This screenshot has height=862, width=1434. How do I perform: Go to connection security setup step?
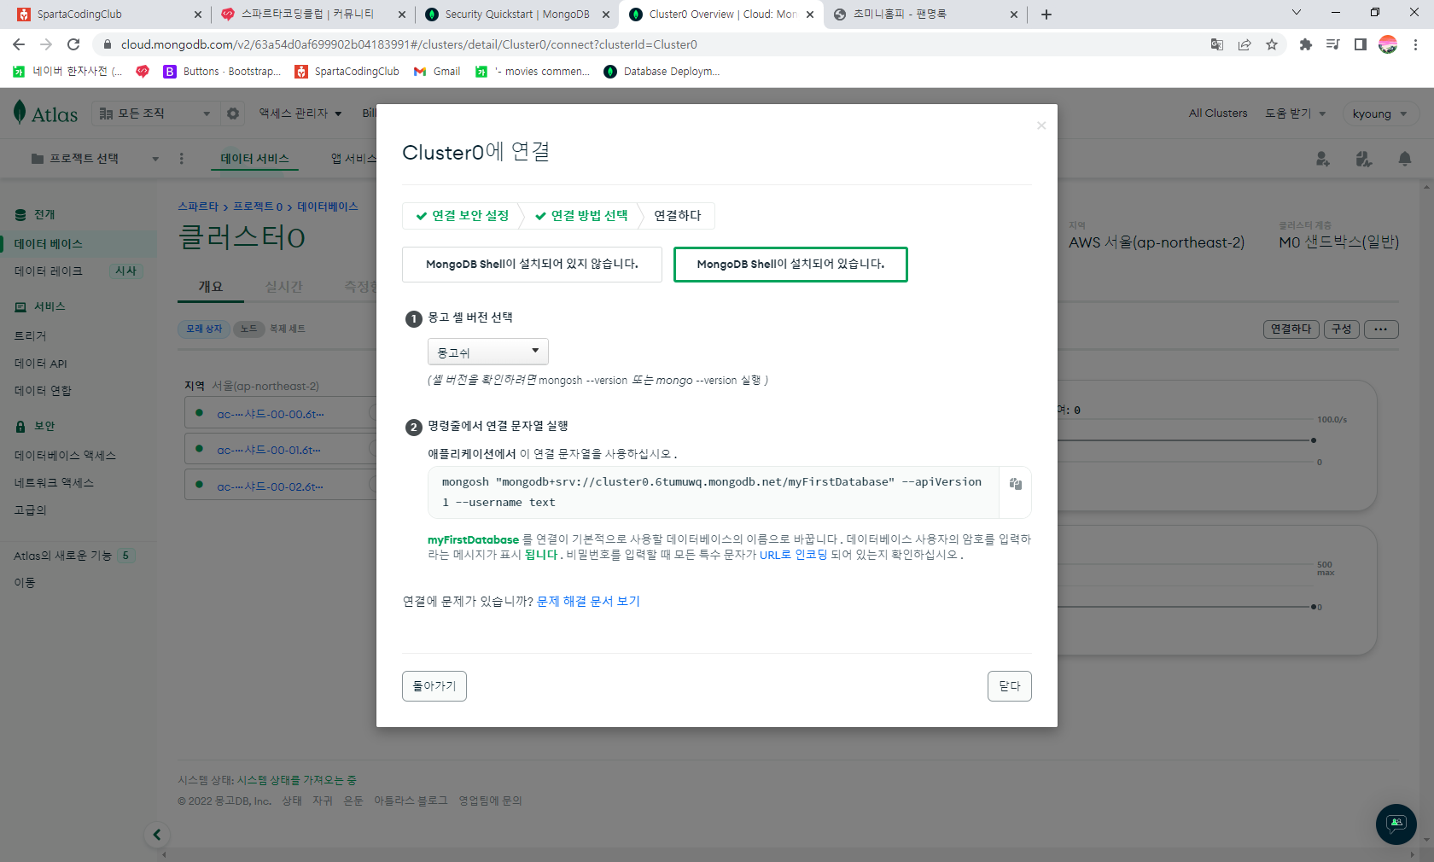(463, 216)
